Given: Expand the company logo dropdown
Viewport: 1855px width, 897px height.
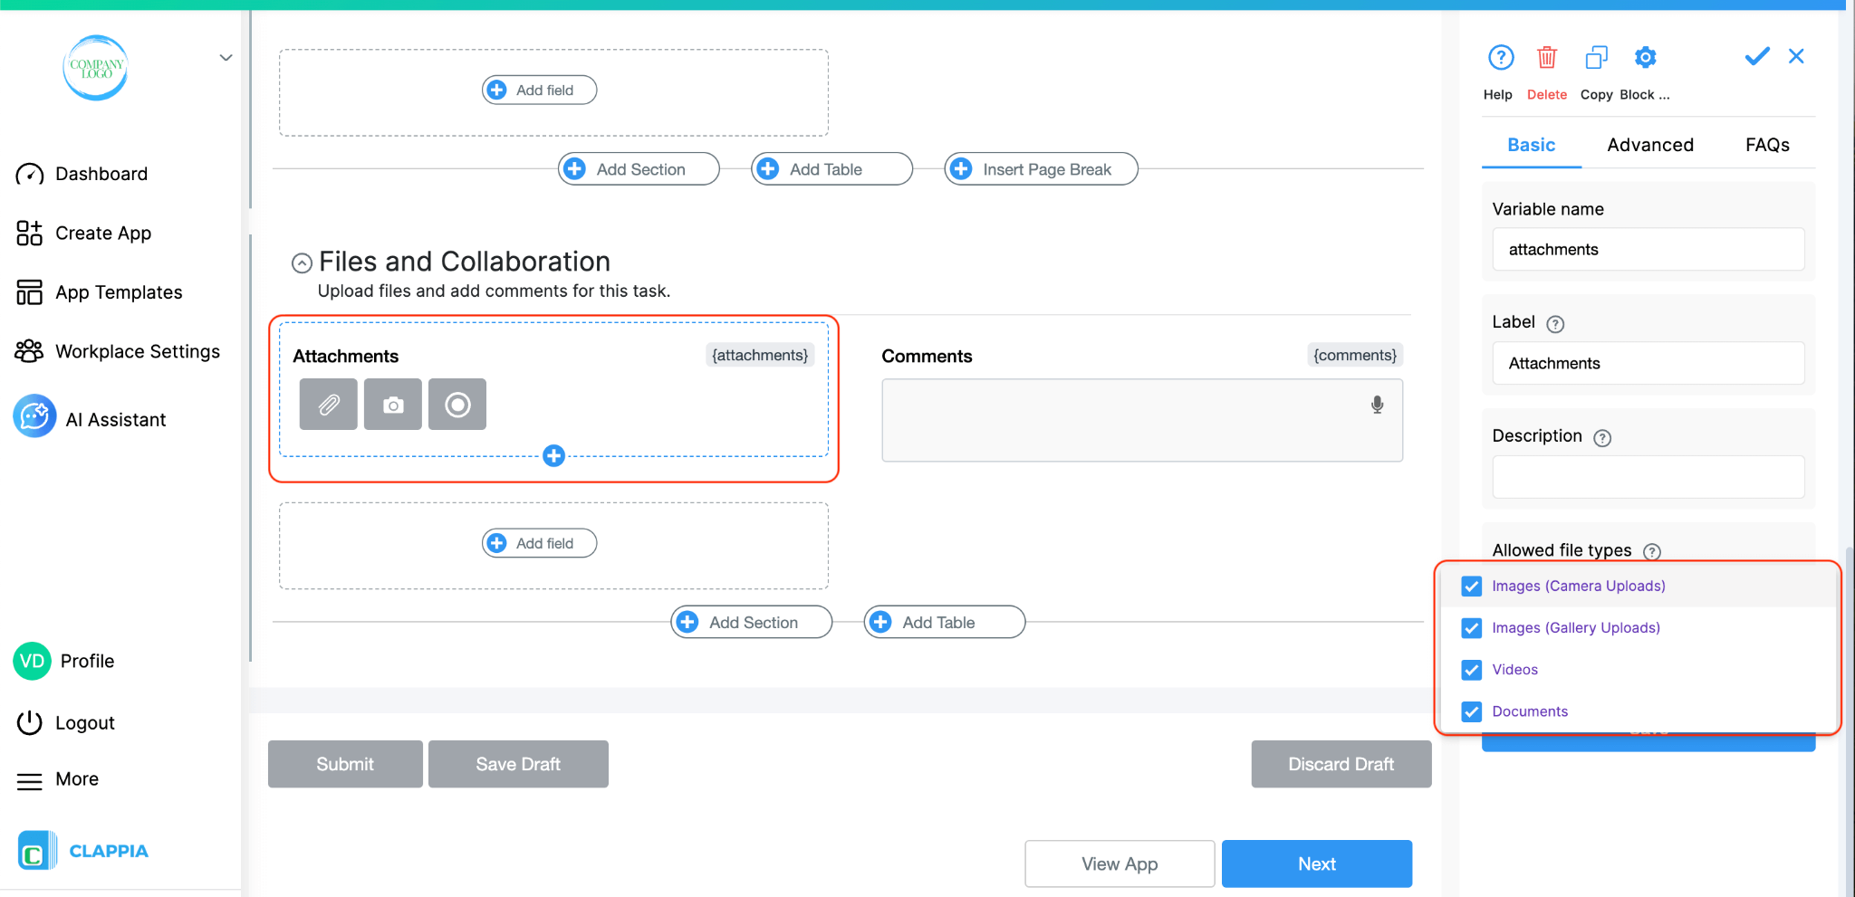Looking at the screenshot, I should (225, 57).
